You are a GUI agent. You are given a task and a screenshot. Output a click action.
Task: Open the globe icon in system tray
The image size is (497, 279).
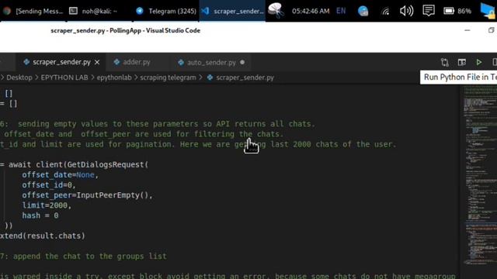click(363, 11)
